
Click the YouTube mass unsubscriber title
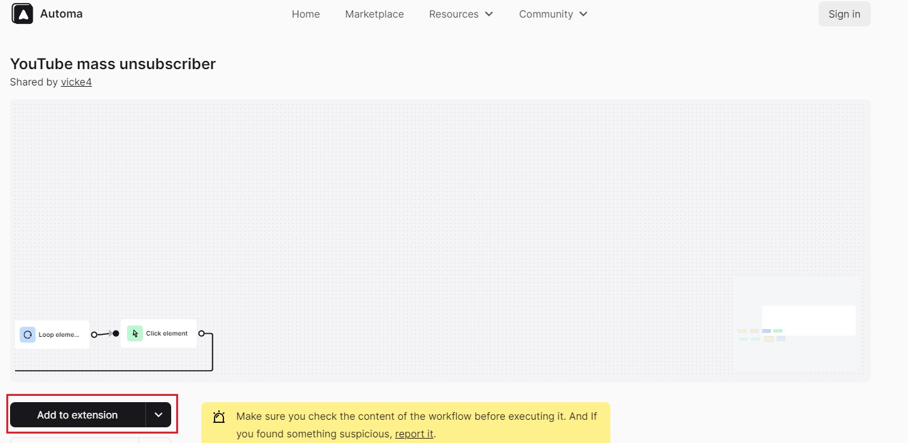113,63
